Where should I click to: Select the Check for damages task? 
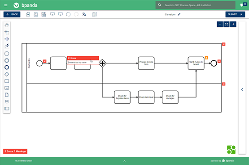pyautogui.click(x=170, y=97)
